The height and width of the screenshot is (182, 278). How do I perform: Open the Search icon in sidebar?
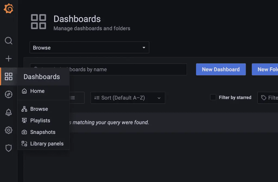[x=9, y=41]
